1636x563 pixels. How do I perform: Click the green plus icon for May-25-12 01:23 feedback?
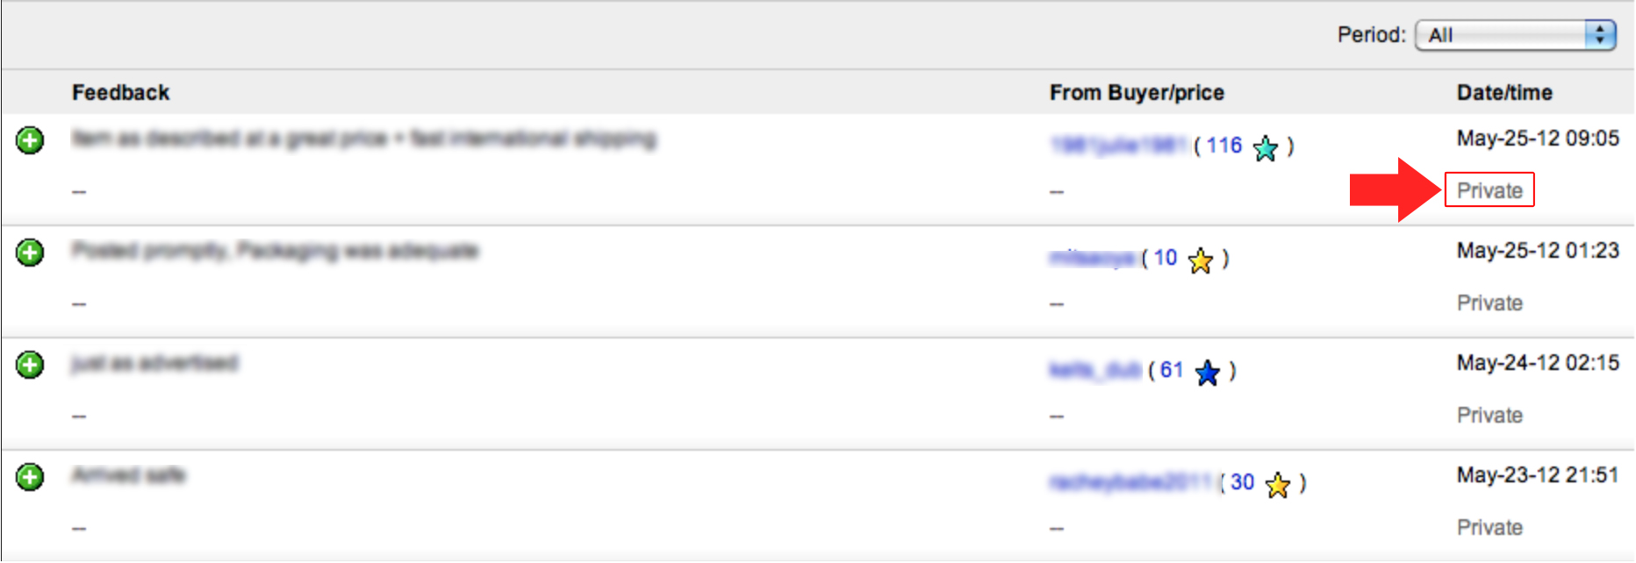(x=30, y=253)
